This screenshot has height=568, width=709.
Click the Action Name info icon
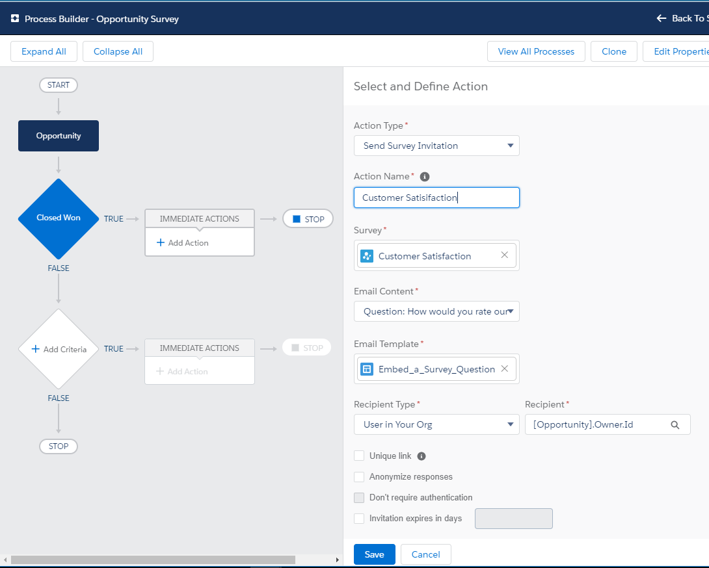[x=425, y=177]
